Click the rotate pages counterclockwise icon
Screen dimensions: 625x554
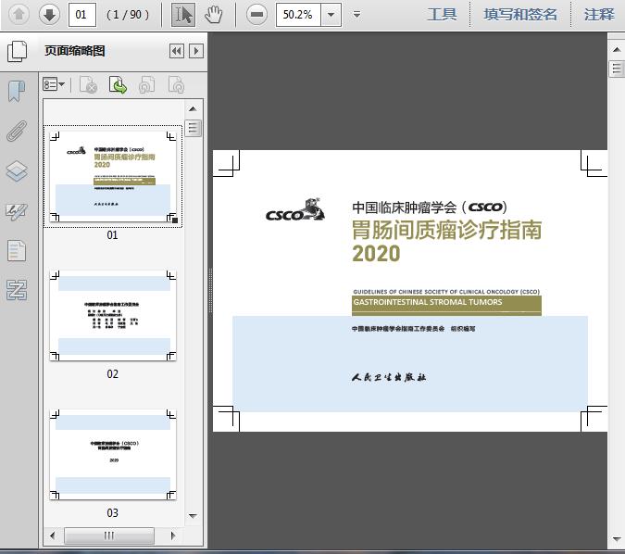click(x=146, y=84)
